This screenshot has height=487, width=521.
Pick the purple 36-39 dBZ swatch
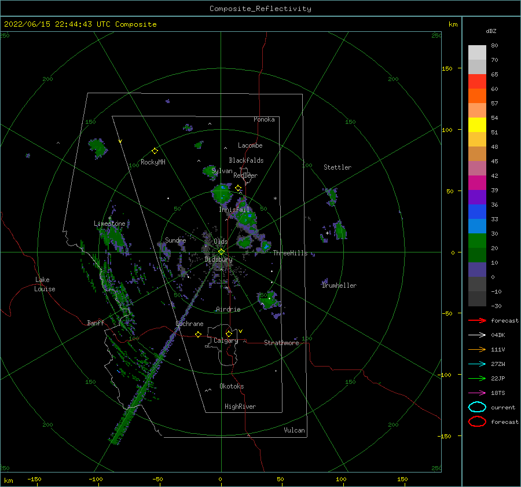pos(477,197)
